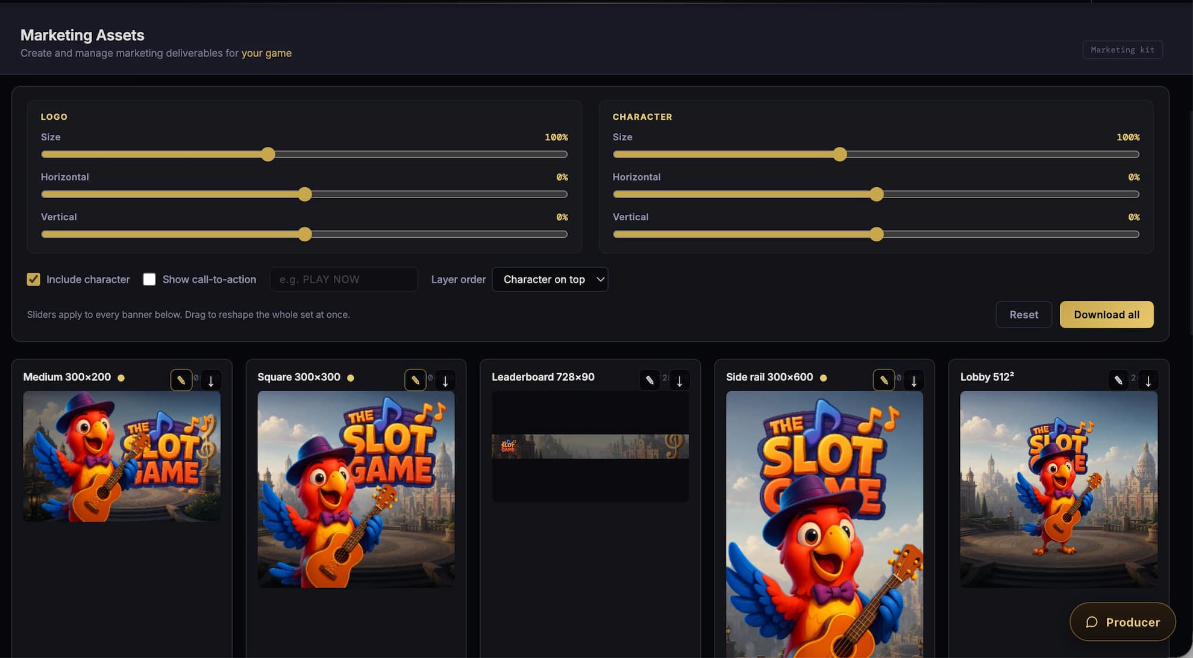This screenshot has width=1193, height=658.
Task: Click the call-to-action text input field
Action: (343, 279)
